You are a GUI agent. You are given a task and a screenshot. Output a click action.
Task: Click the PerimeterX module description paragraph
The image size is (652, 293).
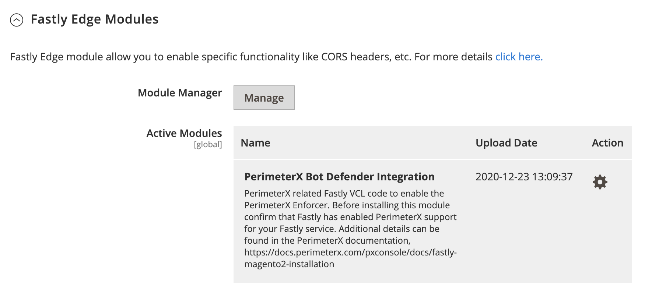pyautogui.click(x=350, y=229)
